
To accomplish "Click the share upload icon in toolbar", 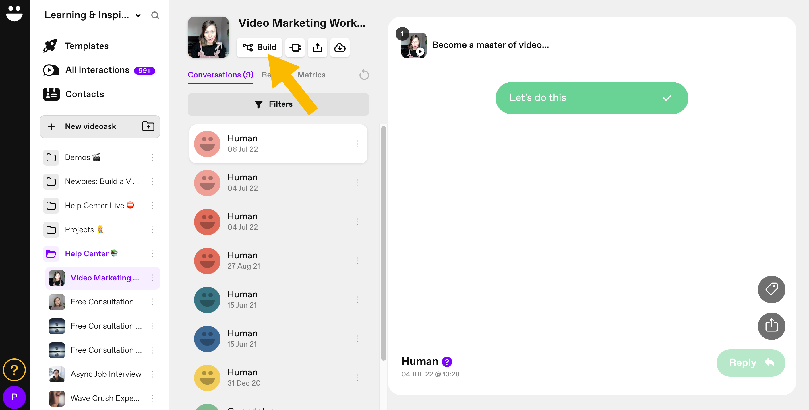I will tap(317, 47).
